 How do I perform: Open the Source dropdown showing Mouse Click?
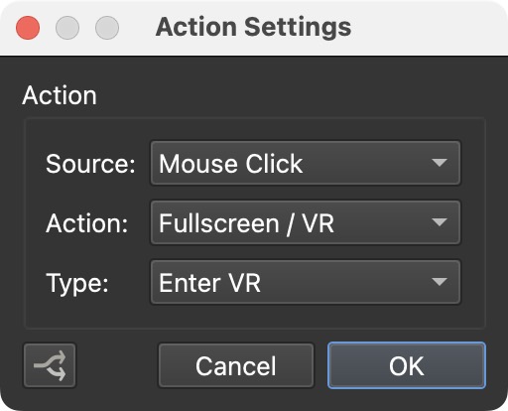click(x=306, y=163)
